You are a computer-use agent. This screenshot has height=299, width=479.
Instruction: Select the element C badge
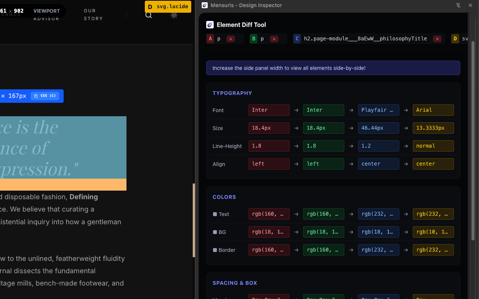(x=297, y=39)
